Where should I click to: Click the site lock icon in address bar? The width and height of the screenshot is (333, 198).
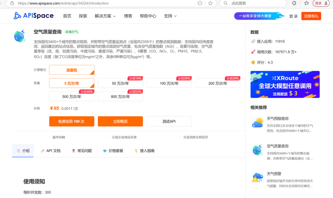click(x=12, y=3)
